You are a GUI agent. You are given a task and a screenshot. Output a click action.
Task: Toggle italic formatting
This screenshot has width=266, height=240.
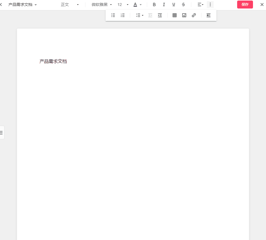(x=164, y=5)
